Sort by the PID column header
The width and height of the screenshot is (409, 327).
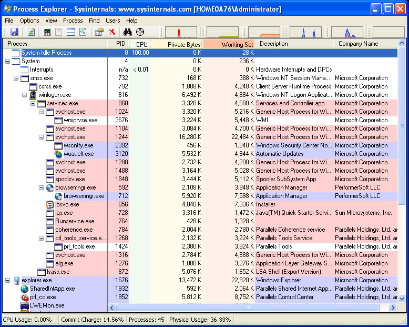118,44
